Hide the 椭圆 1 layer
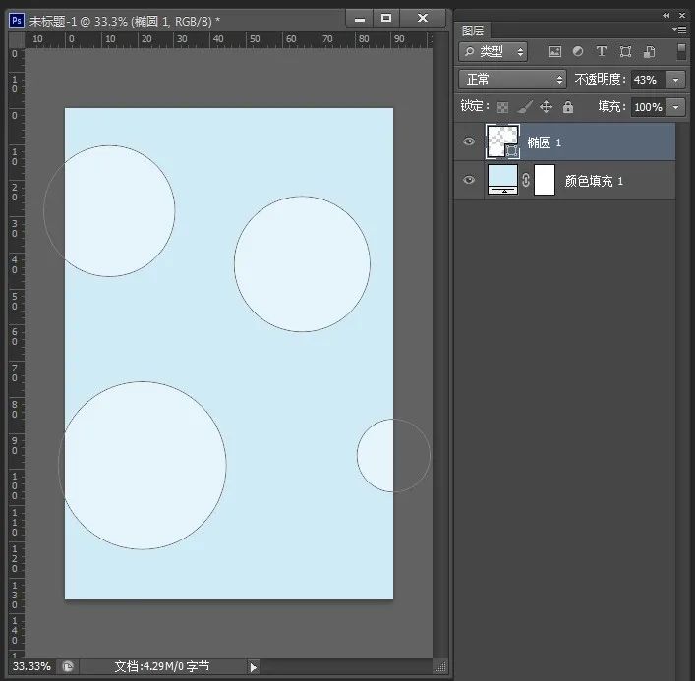 click(x=469, y=142)
